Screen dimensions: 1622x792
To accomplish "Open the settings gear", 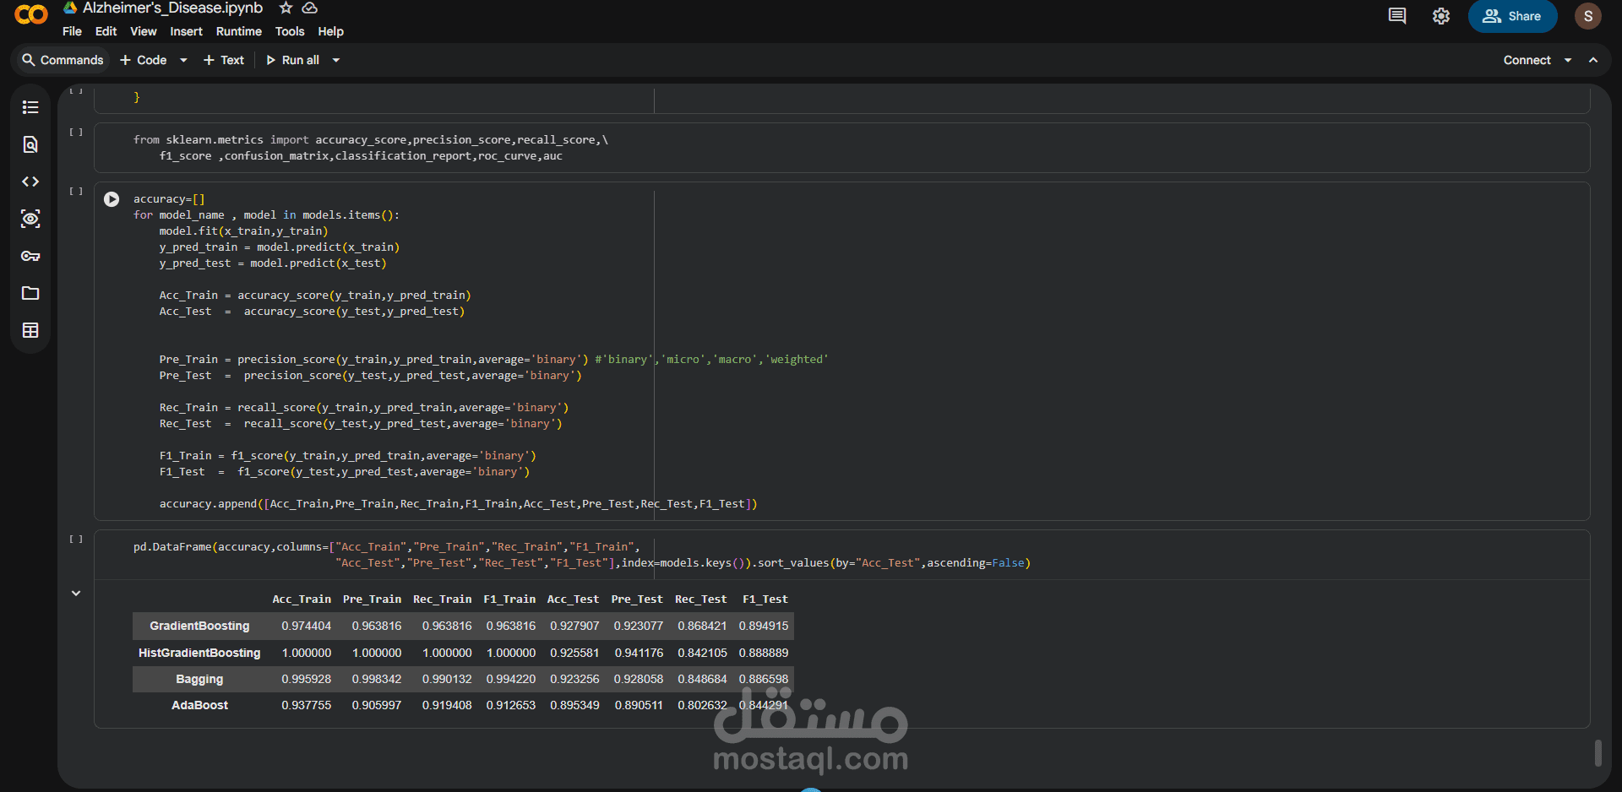I will click(1441, 16).
